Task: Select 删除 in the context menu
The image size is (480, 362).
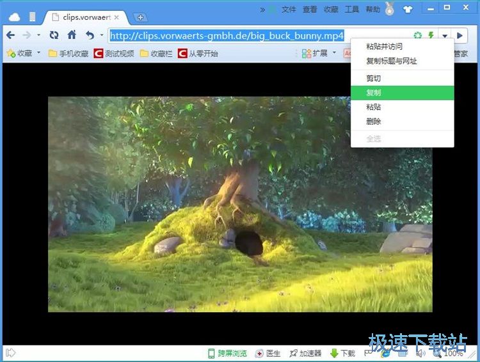Action: 403,121
